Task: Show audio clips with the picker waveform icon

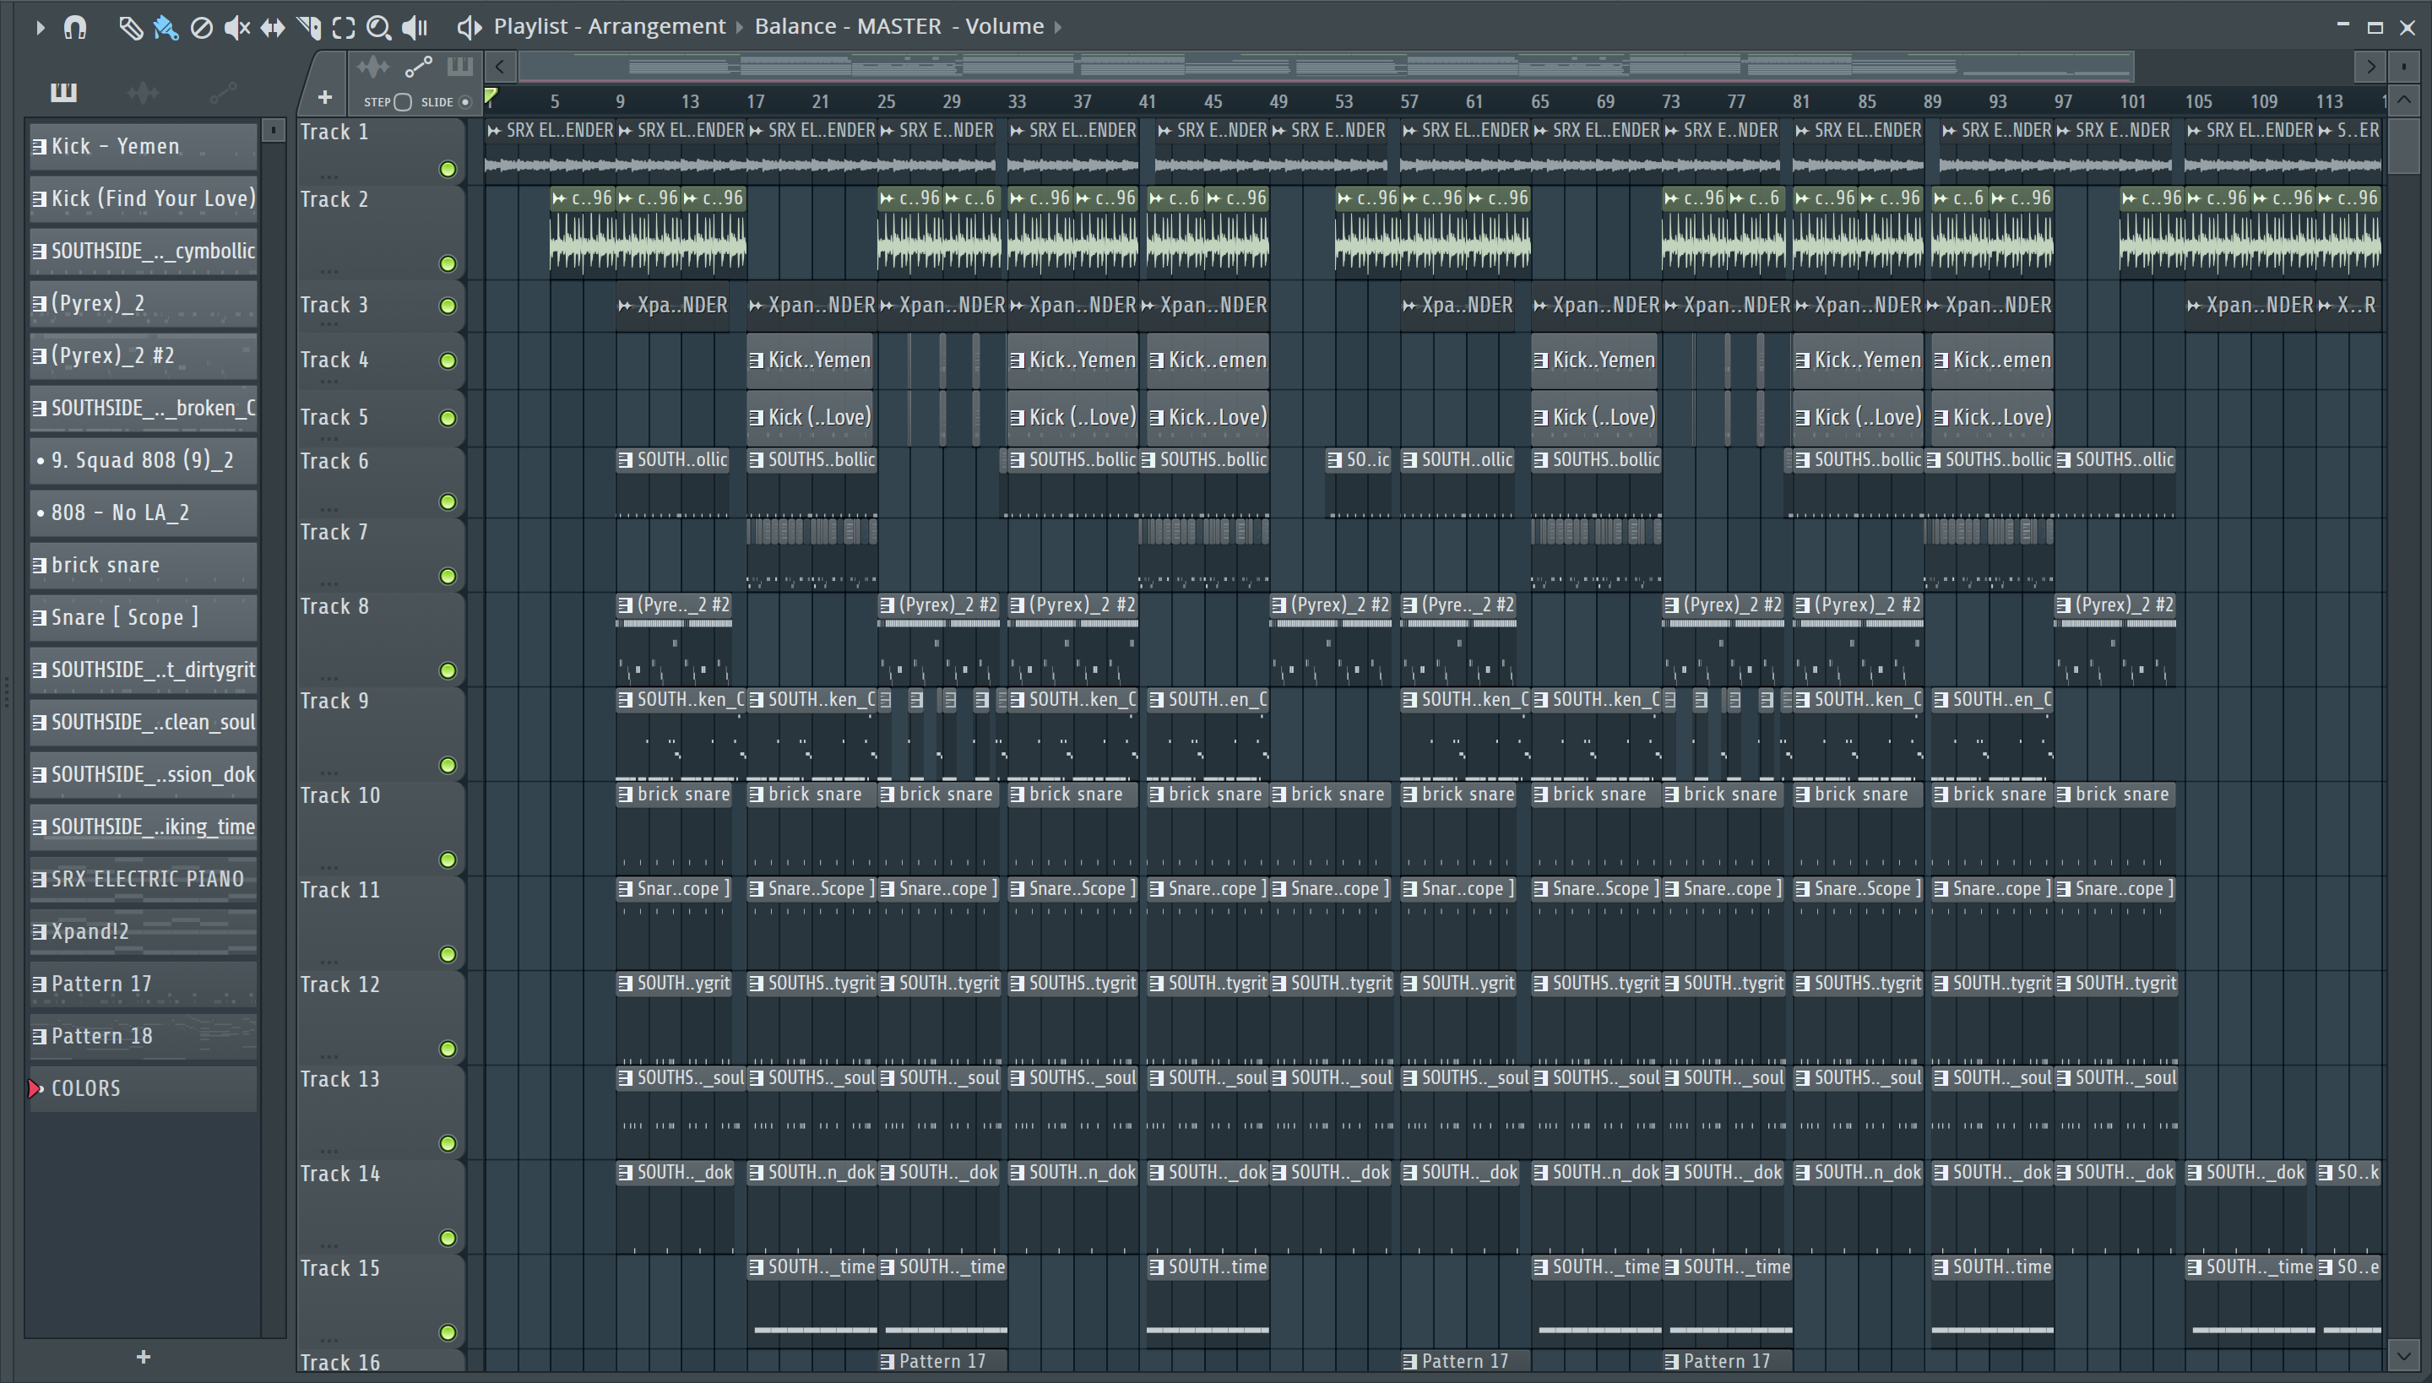Action: click(143, 91)
